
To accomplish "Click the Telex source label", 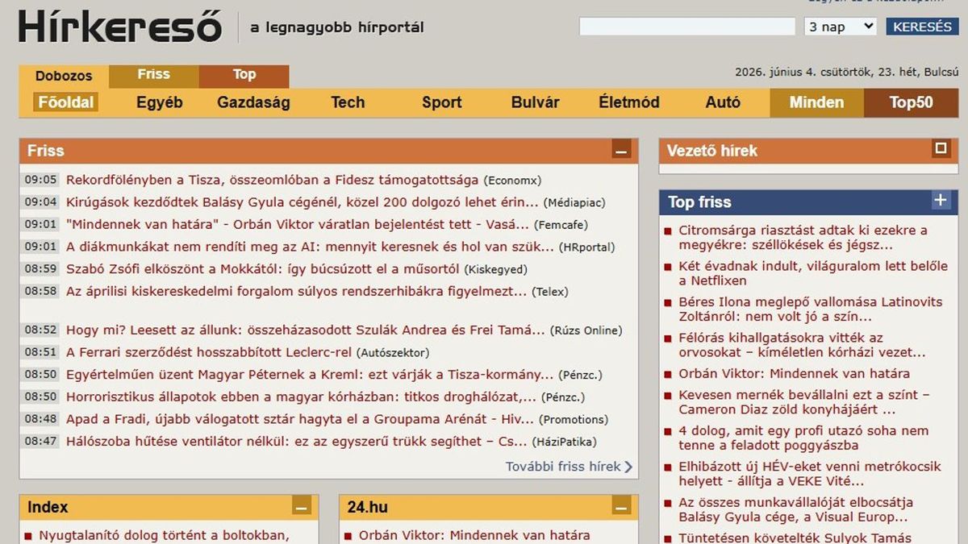I will click(x=549, y=293).
